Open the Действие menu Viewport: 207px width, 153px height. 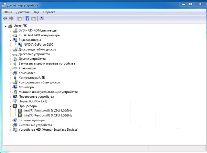pos(23,12)
